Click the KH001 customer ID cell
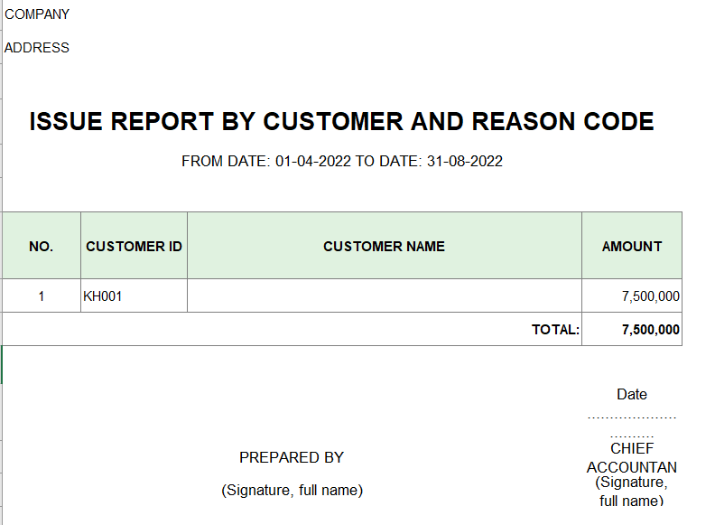 pyautogui.click(x=134, y=295)
